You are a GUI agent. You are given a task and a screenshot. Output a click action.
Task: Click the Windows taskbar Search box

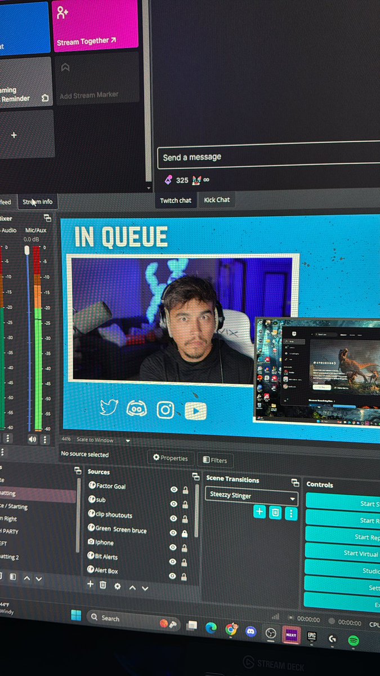click(133, 619)
